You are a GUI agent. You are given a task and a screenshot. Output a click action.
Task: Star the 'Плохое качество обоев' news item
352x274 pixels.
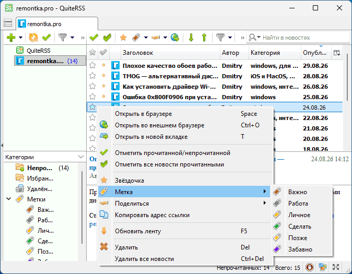(x=92, y=66)
